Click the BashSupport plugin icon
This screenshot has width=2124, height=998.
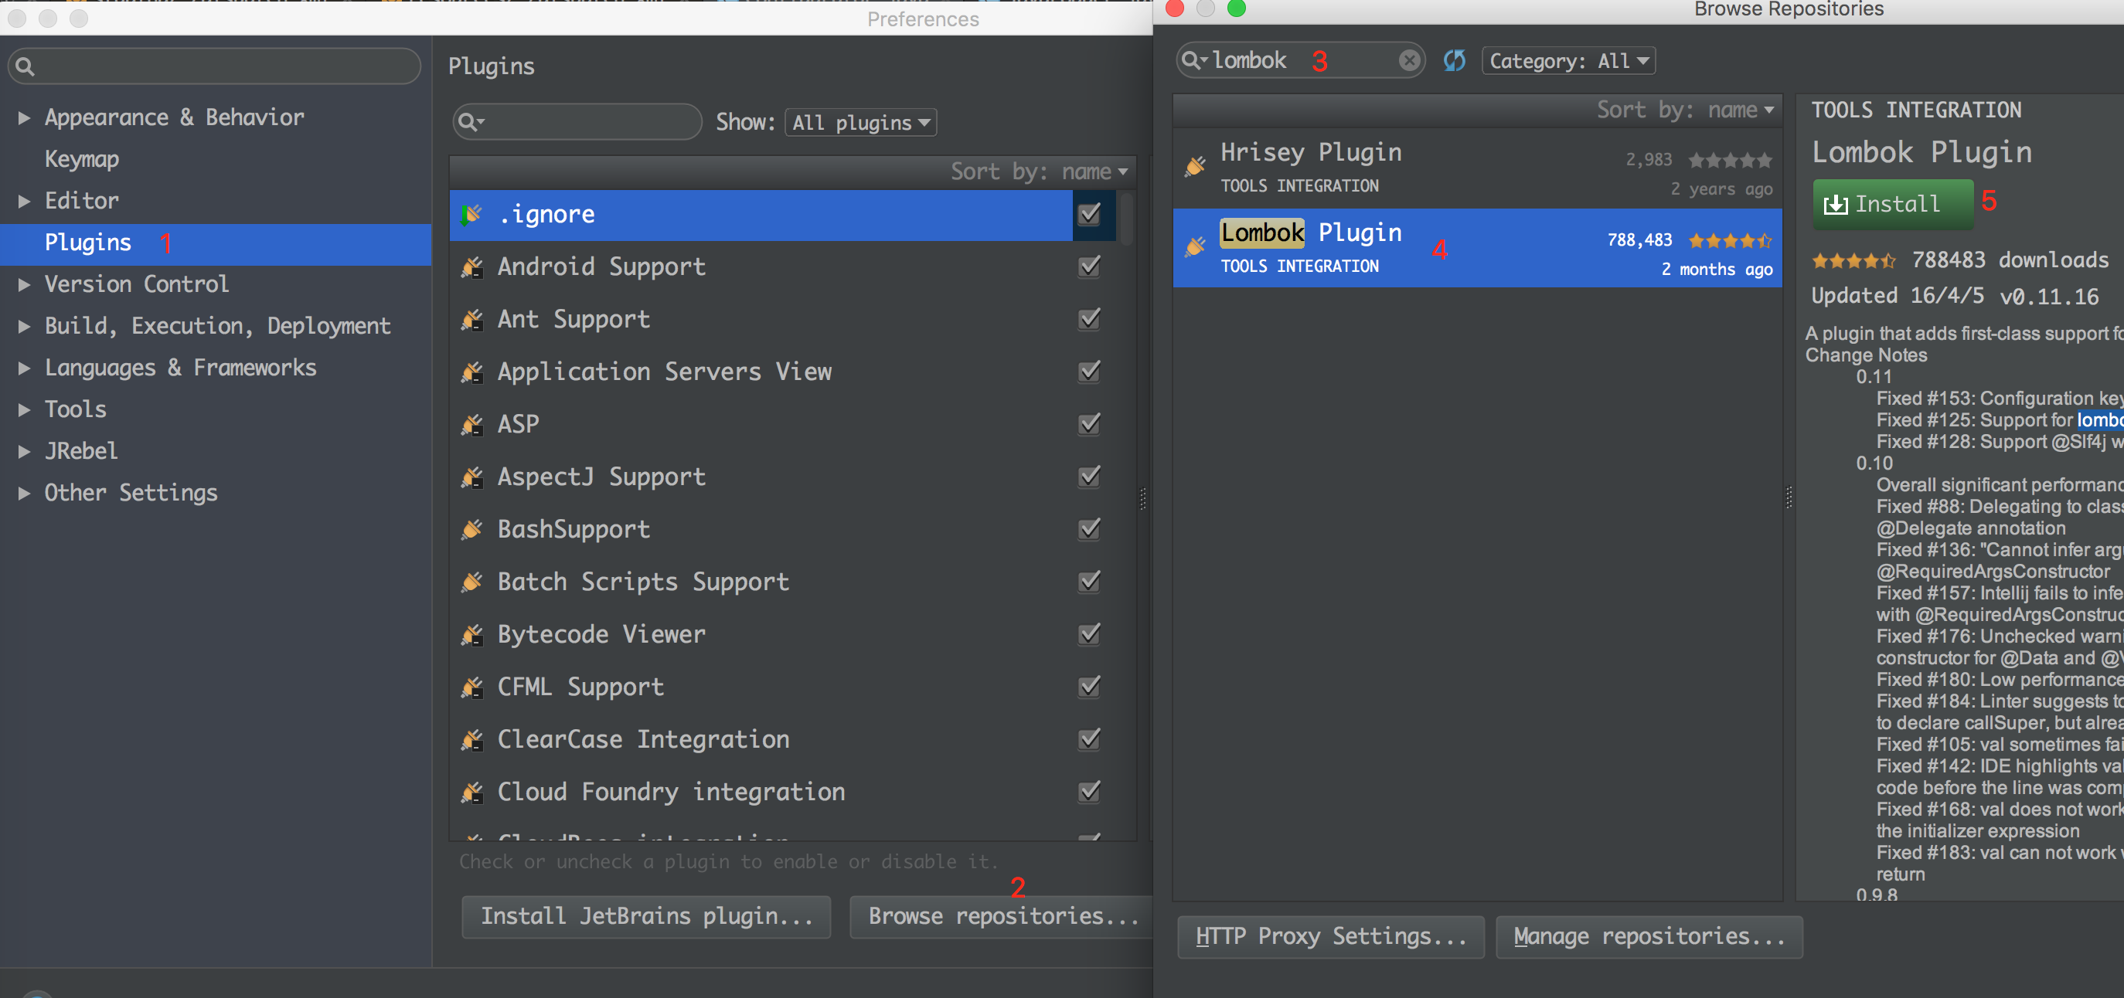coord(471,529)
